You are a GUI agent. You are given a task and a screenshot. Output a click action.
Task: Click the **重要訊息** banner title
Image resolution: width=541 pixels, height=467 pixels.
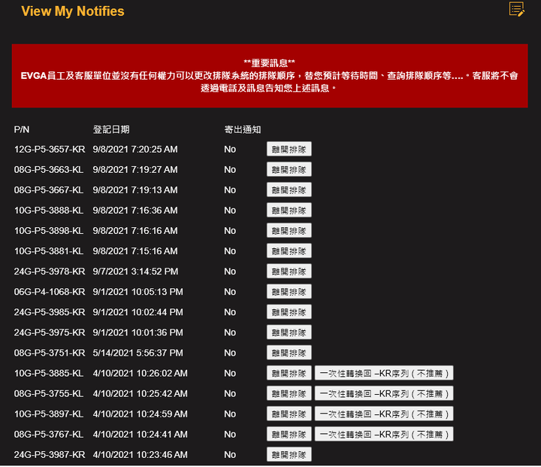pyautogui.click(x=270, y=63)
